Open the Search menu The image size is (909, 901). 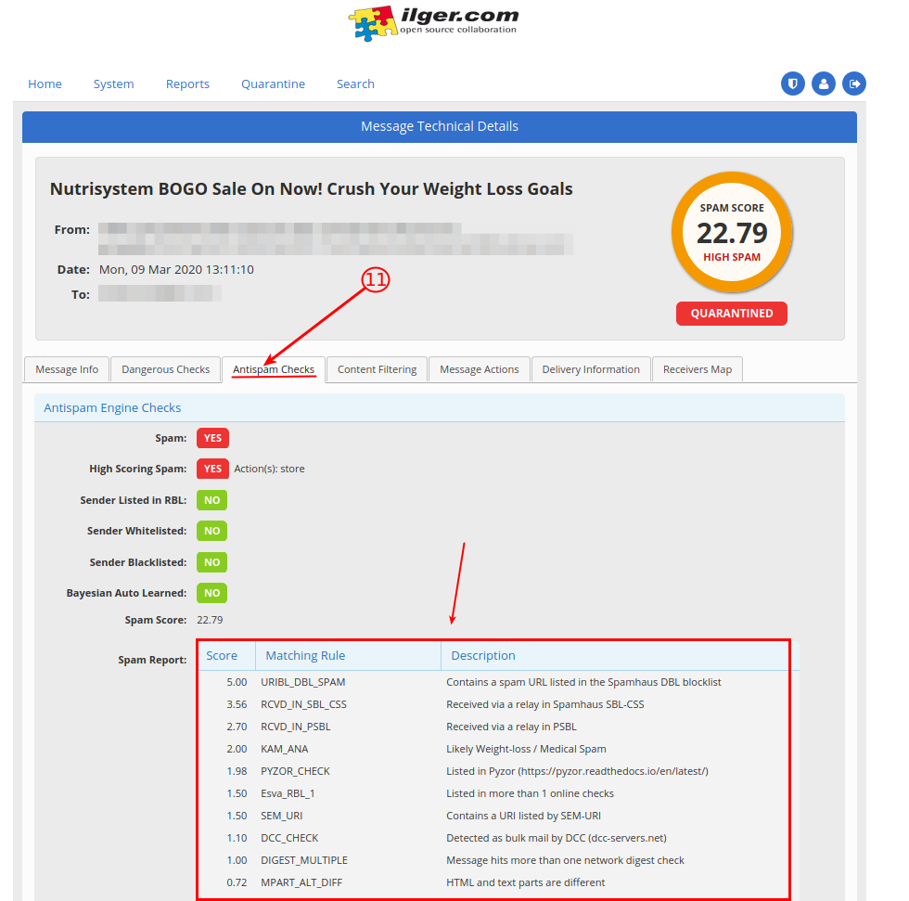pos(355,84)
